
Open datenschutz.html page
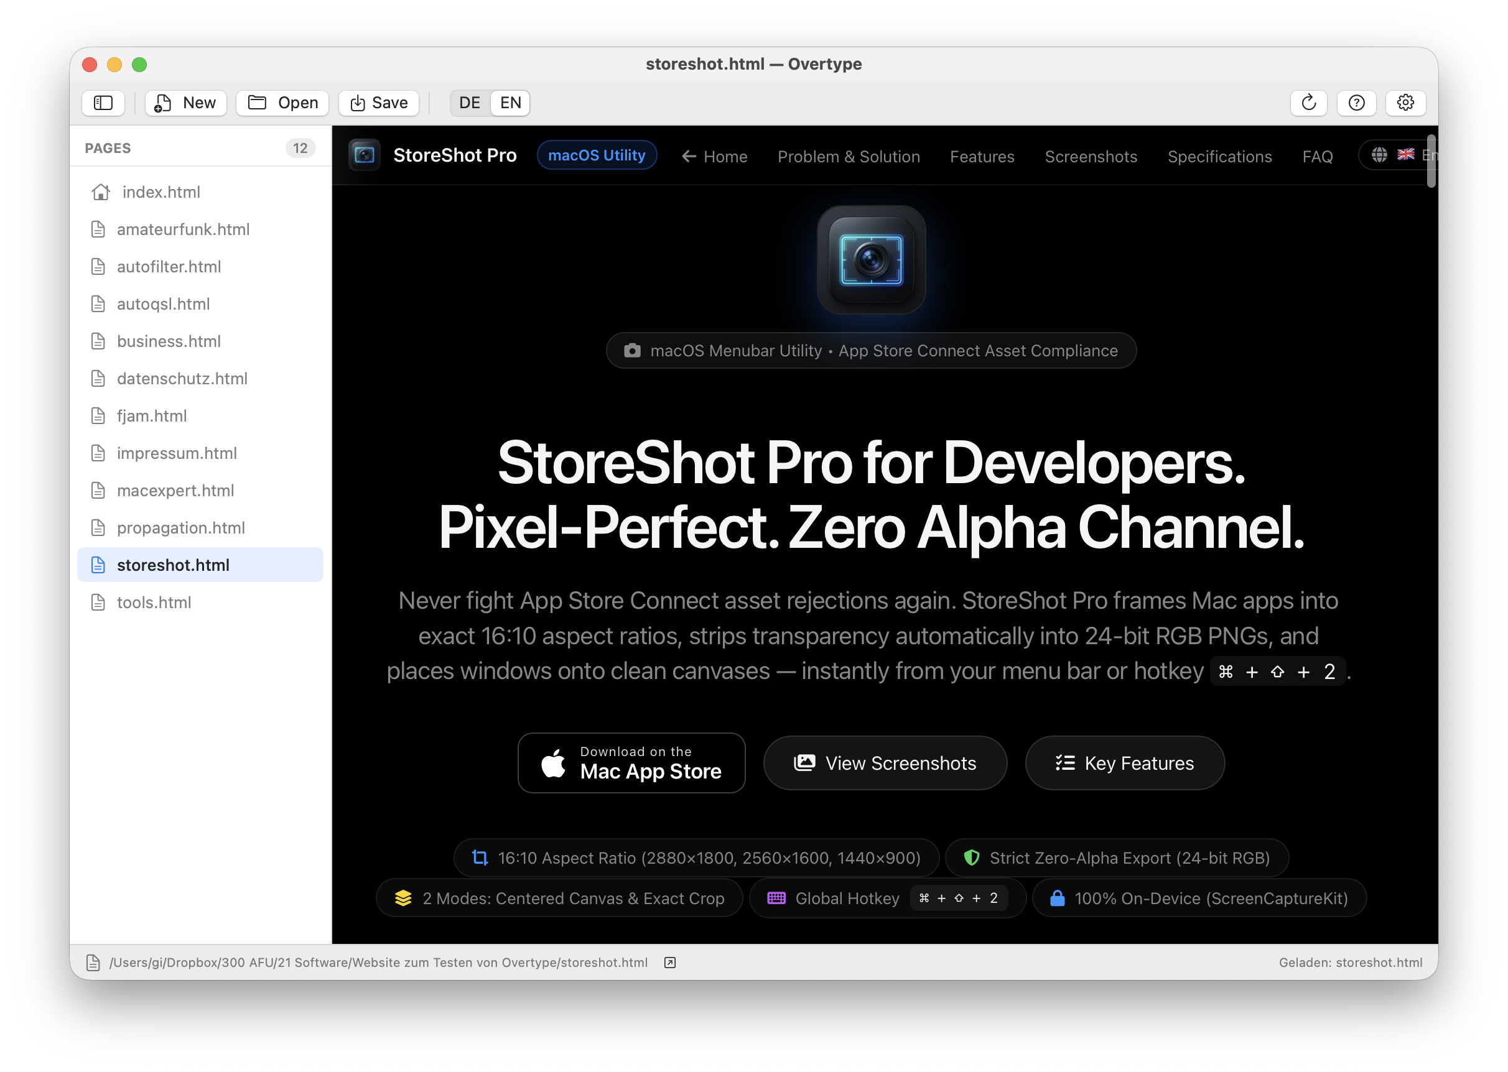tap(200, 379)
